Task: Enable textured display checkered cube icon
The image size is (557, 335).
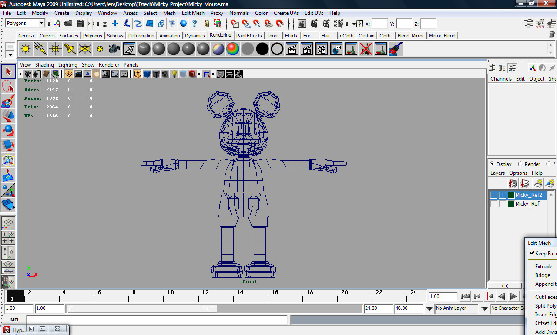Action: (165, 74)
